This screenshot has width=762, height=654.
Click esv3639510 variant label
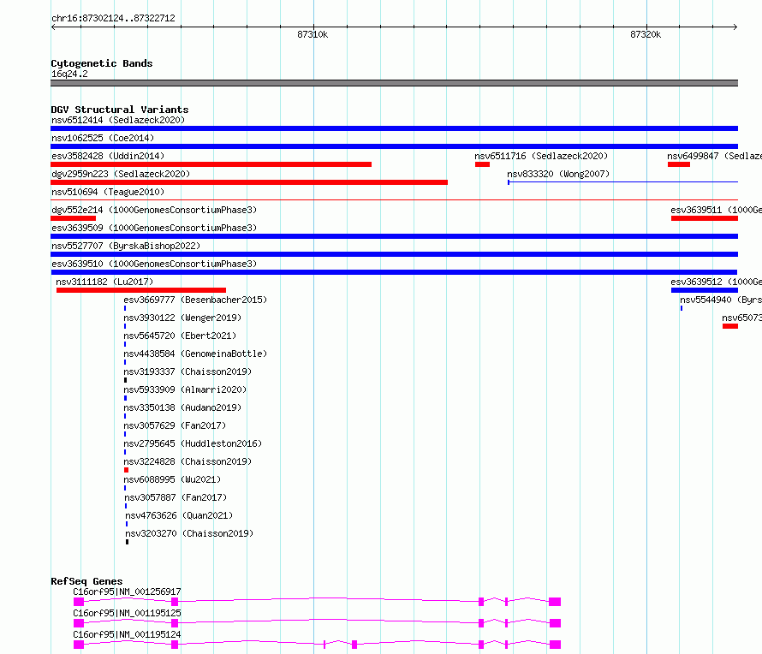(x=154, y=264)
